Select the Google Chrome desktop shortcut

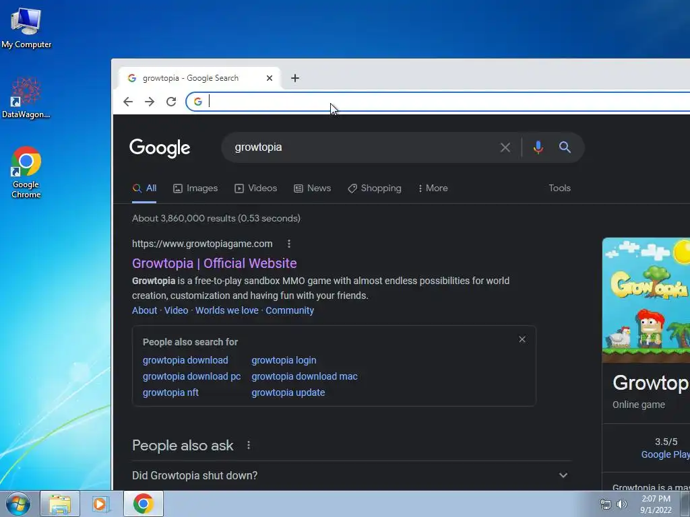[x=26, y=172]
